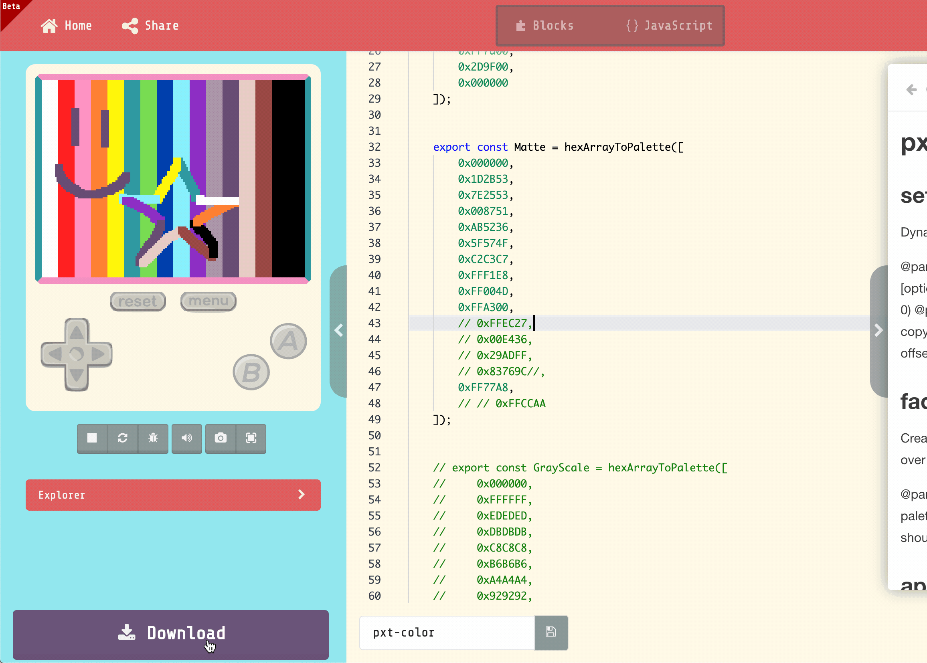
Task: Download the project
Action: pyautogui.click(x=171, y=634)
